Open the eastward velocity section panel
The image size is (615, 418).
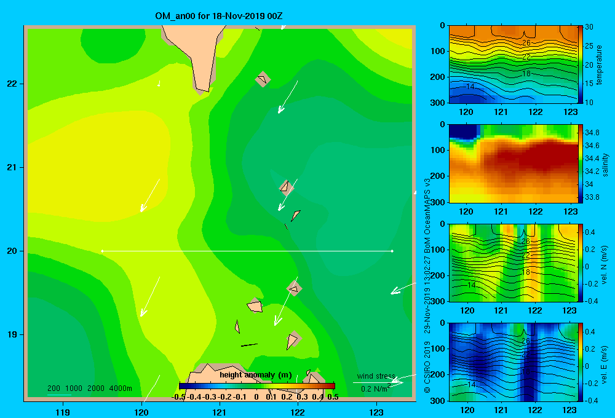point(513,362)
